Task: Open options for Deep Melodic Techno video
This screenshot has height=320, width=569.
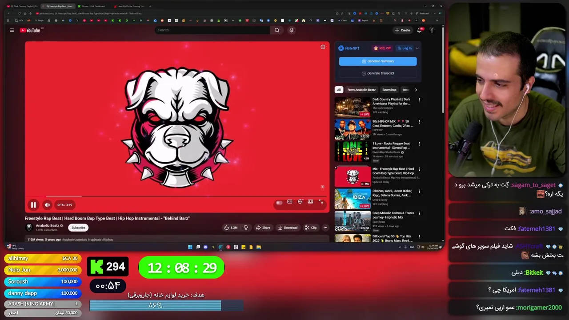Action: coord(419,213)
